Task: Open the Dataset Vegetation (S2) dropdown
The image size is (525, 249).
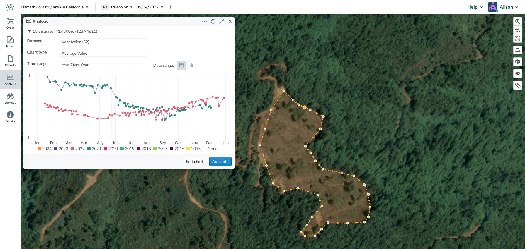Action: click(103, 42)
